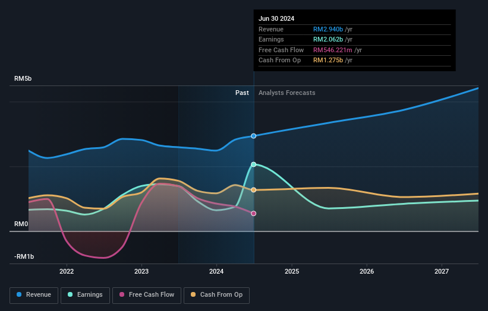488x311 pixels.
Task: Click the Analysts Forecasts label
Action: pos(287,93)
